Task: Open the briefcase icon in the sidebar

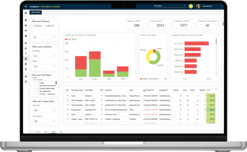Action: tap(26, 36)
